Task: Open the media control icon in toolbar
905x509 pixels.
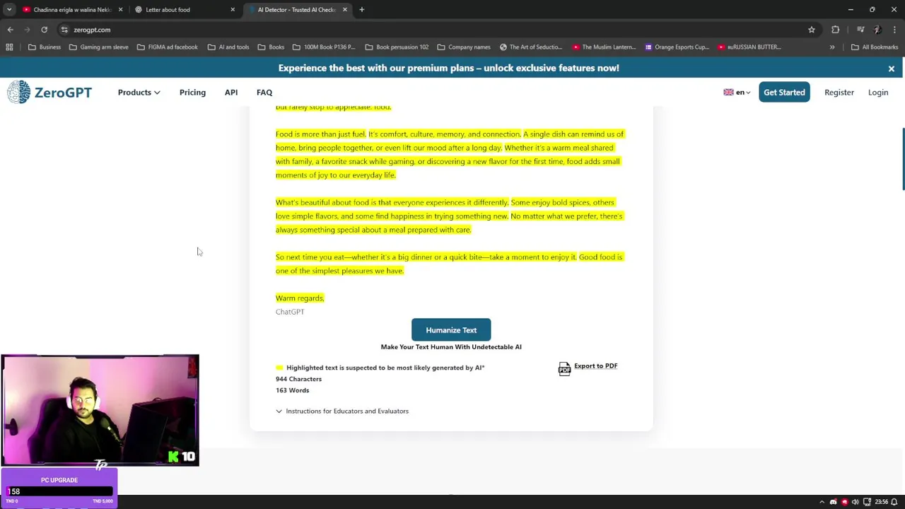Action: 860,30
